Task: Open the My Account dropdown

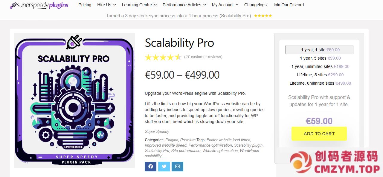Action: pyautogui.click(x=225, y=5)
